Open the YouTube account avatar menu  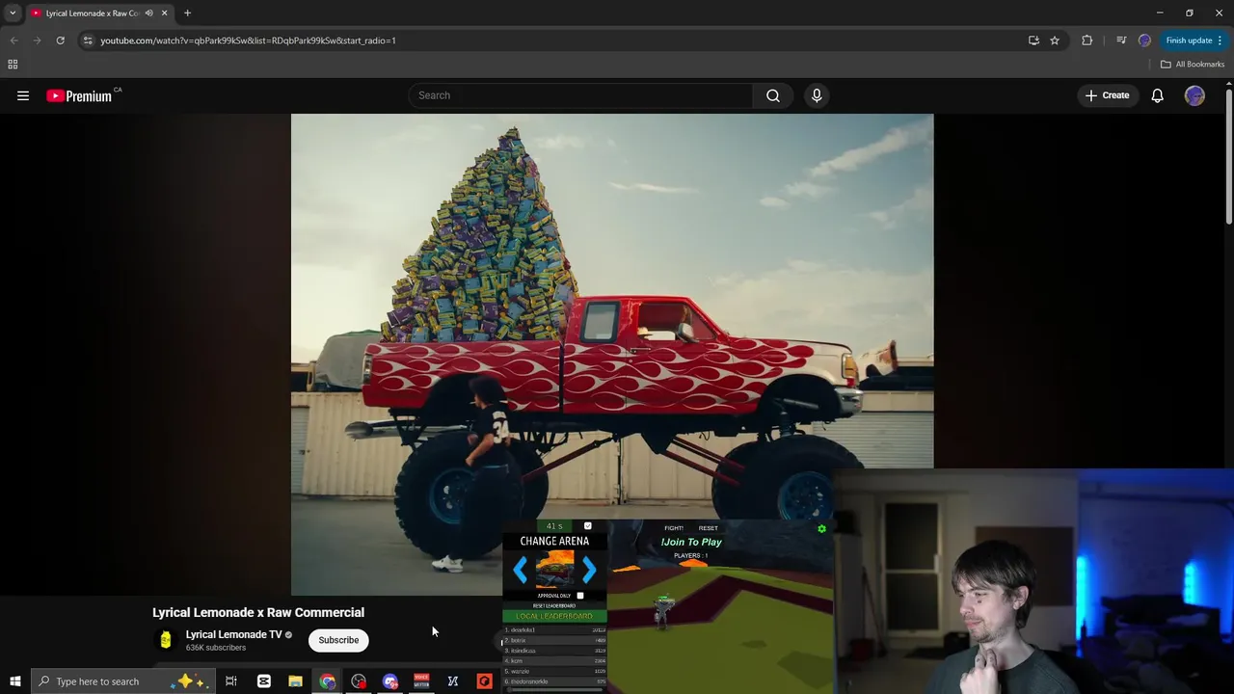click(1194, 95)
